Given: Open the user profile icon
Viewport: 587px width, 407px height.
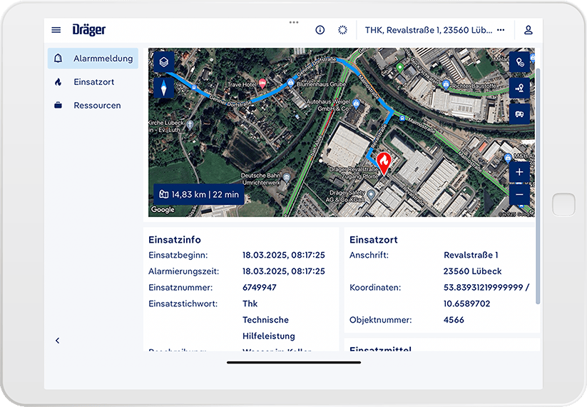Looking at the screenshot, I should (529, 30).
